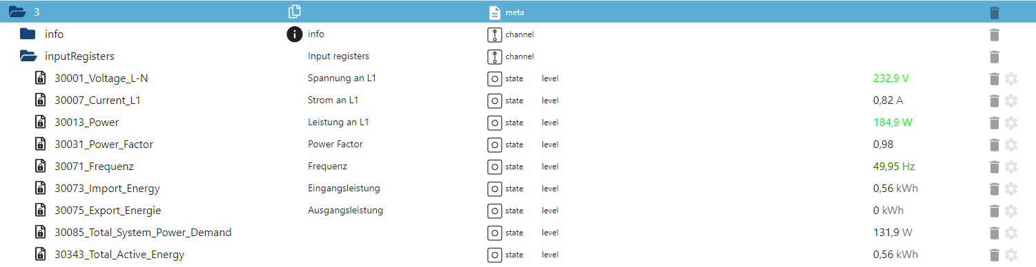Click the info circle icon beside info

(295, 34)
